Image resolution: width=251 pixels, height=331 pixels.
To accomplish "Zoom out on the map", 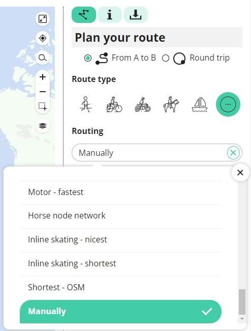I will (x=43, y=92).
